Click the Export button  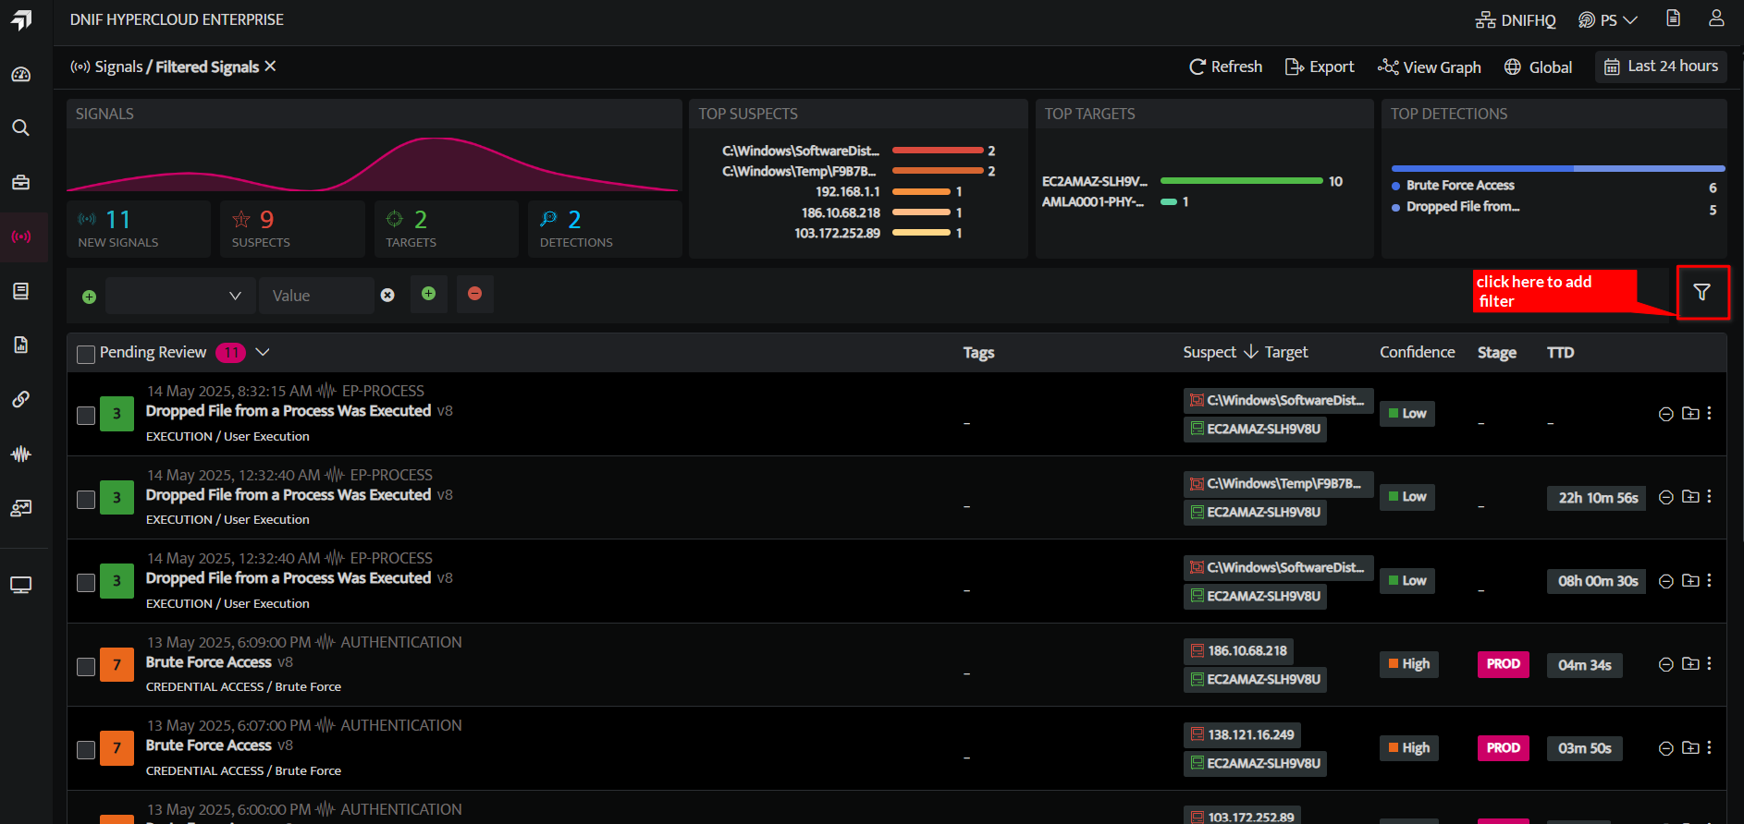coord(1320,67)
